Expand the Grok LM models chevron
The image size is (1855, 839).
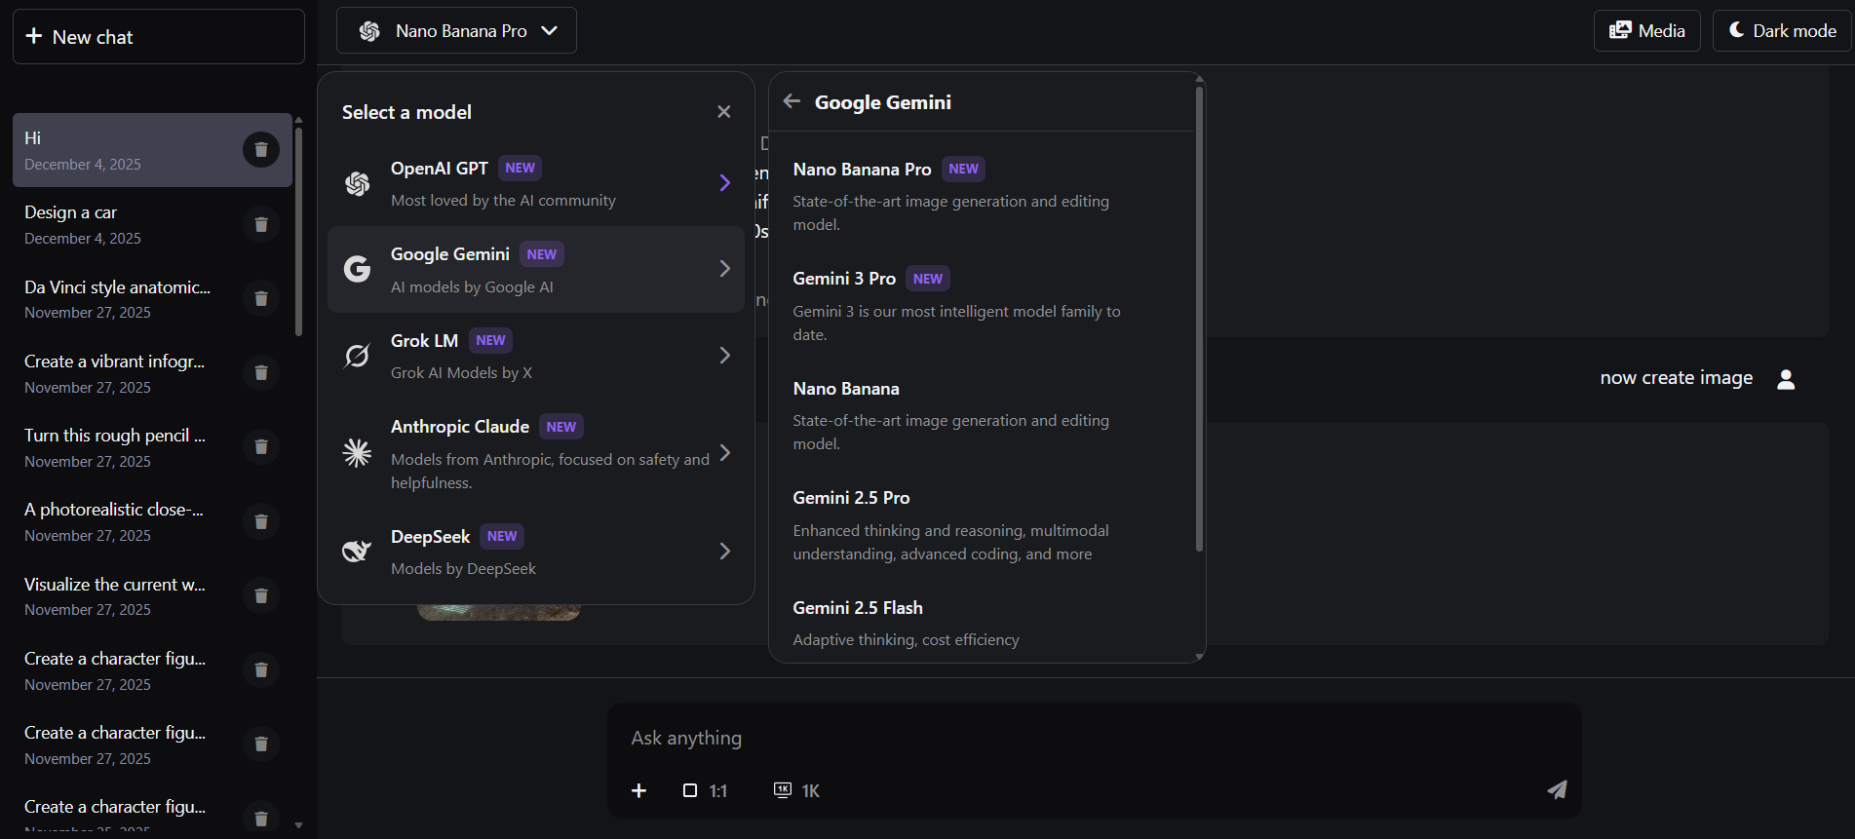[x=725, y=356]
